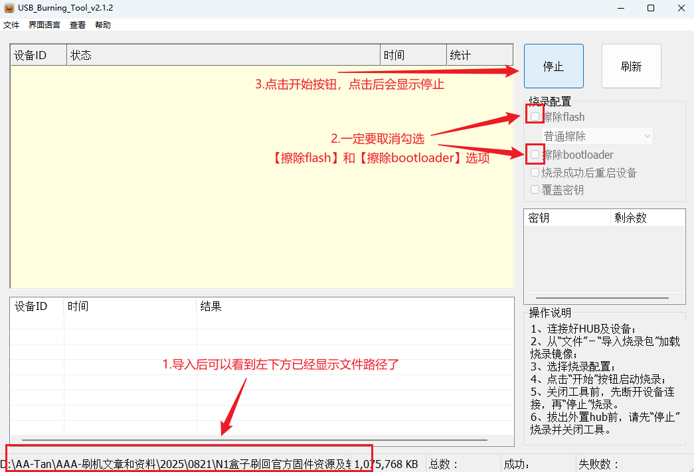Click the 状态 column header
This screenshot has height=472, width=694.
tap(223, 55)
